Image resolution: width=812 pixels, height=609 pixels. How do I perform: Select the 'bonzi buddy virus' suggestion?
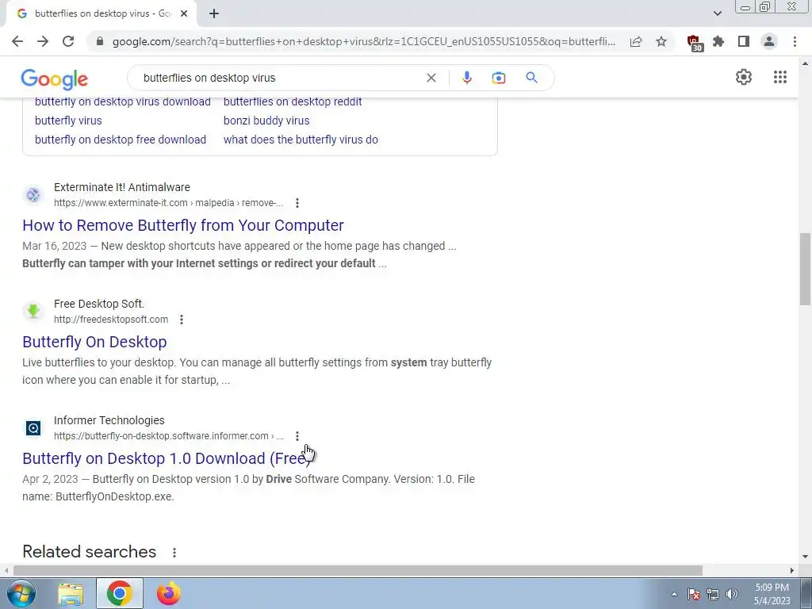click(266, 121)
